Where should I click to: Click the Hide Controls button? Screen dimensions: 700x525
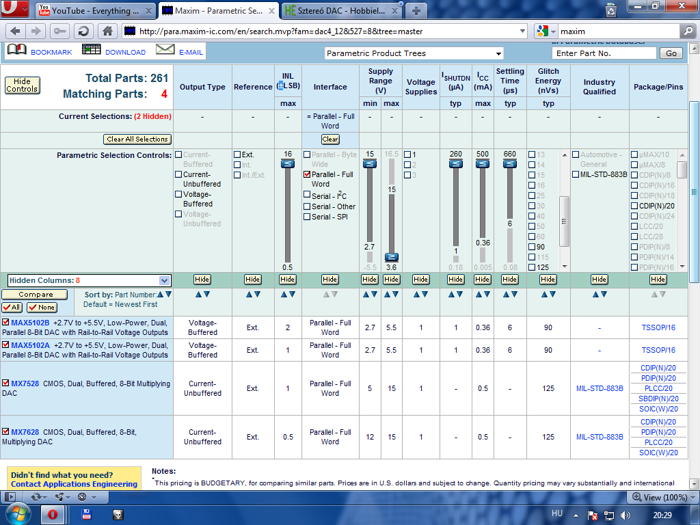coord(23,85)
